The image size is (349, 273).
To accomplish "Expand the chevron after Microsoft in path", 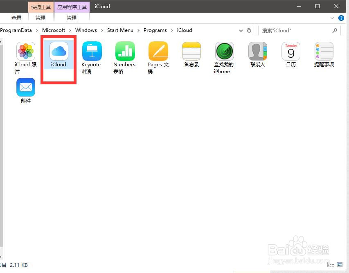I will [x=70, y=30].
